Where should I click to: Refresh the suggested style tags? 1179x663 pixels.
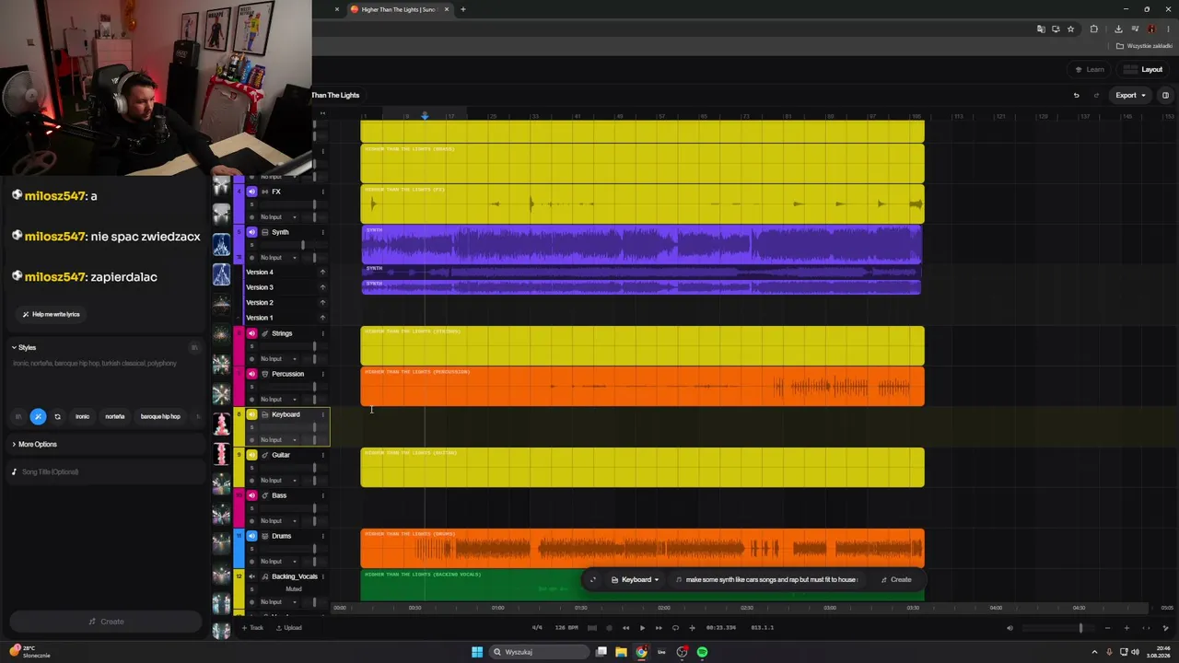coord(57,416)
